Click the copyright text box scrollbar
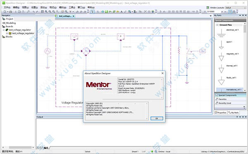The width and height of the screenshot is (248, 154). point(147,111)
